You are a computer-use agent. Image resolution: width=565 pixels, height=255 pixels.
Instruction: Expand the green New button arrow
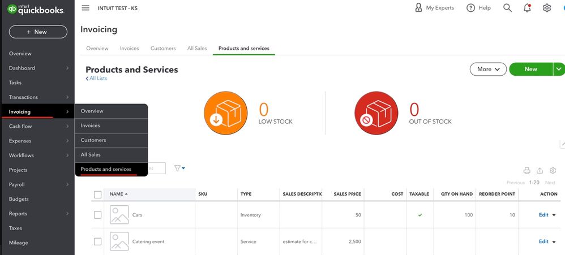pos(559,69)
